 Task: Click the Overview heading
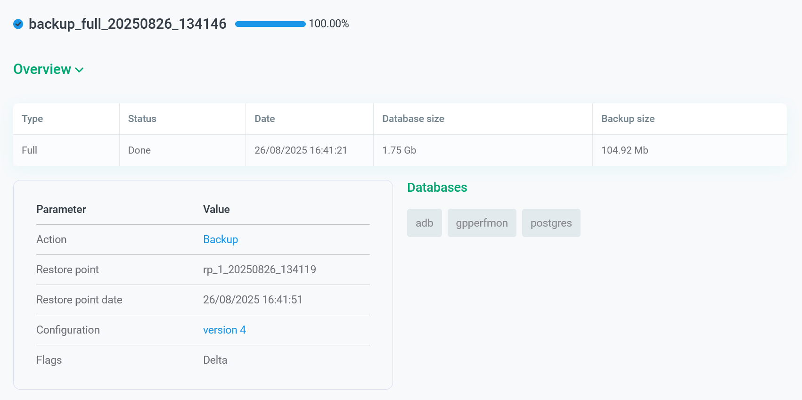tap(42, 69)
